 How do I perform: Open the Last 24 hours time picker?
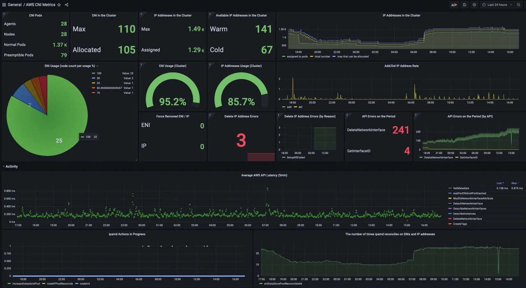[x=498, y=5]
